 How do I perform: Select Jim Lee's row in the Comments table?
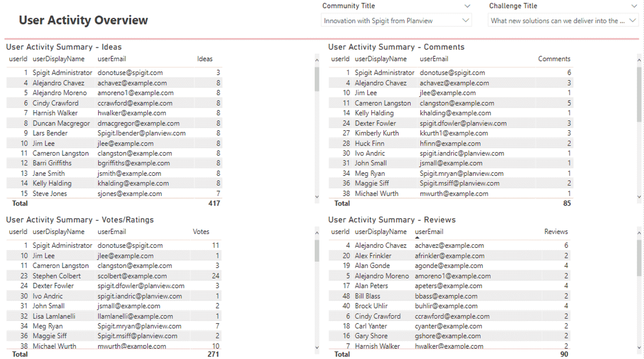(x=404, y=92)
